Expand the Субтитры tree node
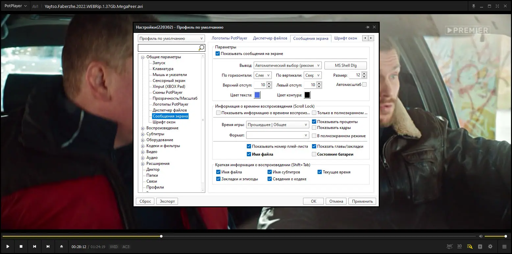Viewport: 512px width, 254px height. click(143, 134)
